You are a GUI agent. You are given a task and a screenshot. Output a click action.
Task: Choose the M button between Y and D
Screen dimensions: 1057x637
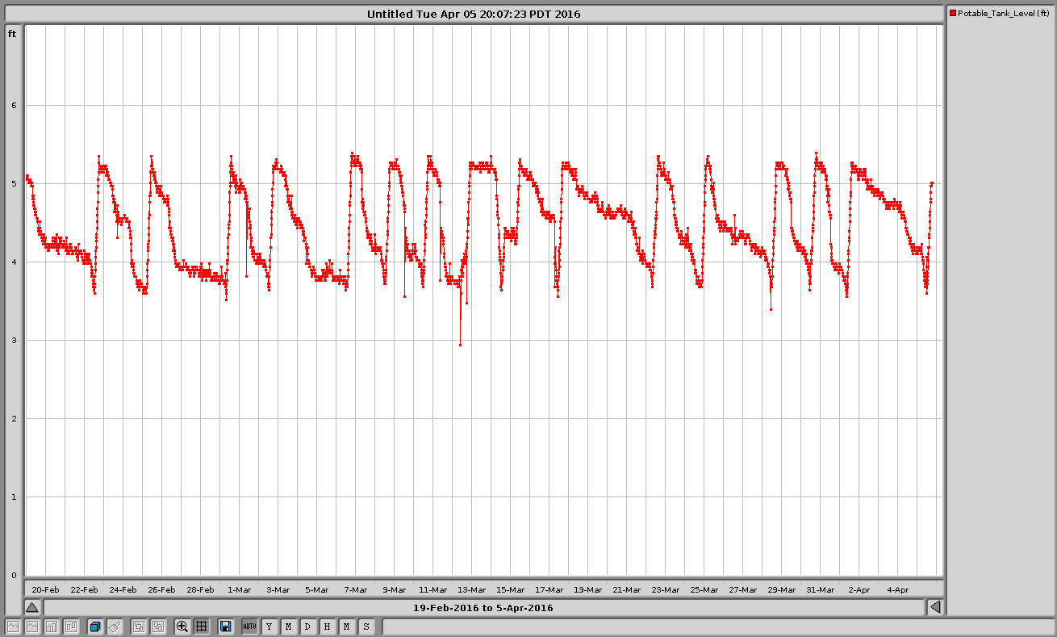[x=289, y=627]
